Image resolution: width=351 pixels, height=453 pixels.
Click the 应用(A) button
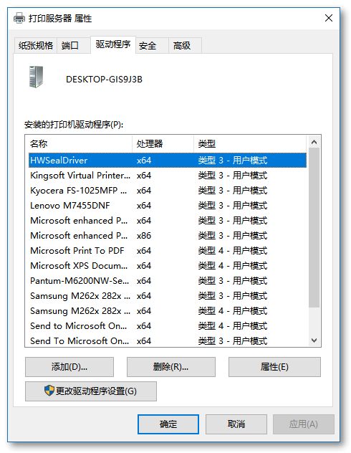(304, 424)
